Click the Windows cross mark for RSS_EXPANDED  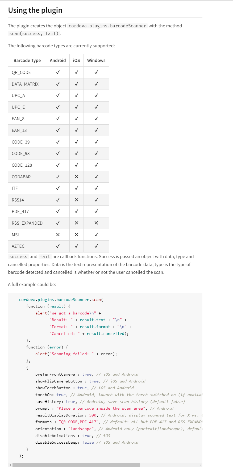click(96, 223)
